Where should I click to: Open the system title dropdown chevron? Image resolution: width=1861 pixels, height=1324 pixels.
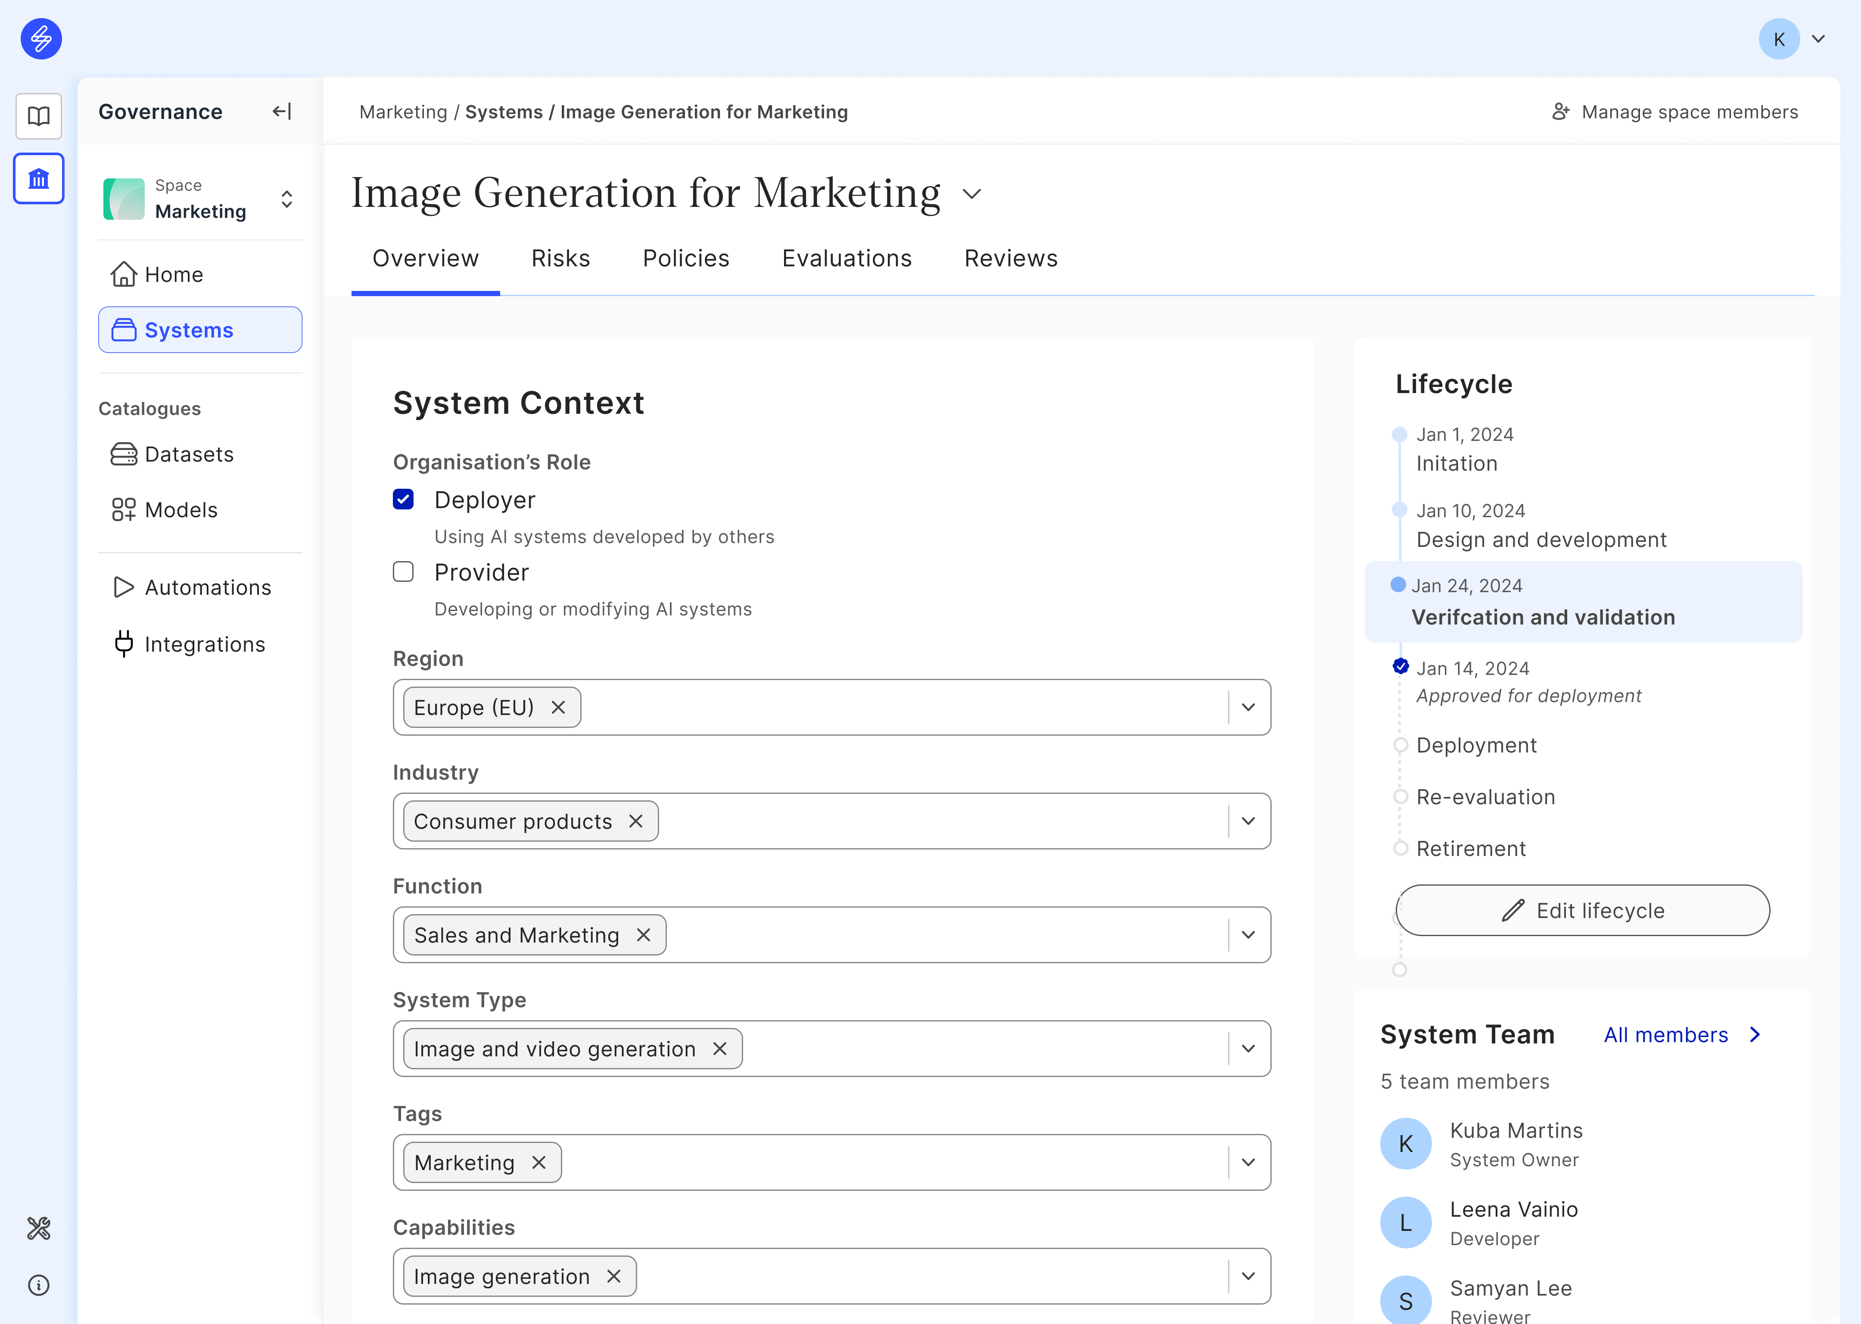click(x=971, y=194)
